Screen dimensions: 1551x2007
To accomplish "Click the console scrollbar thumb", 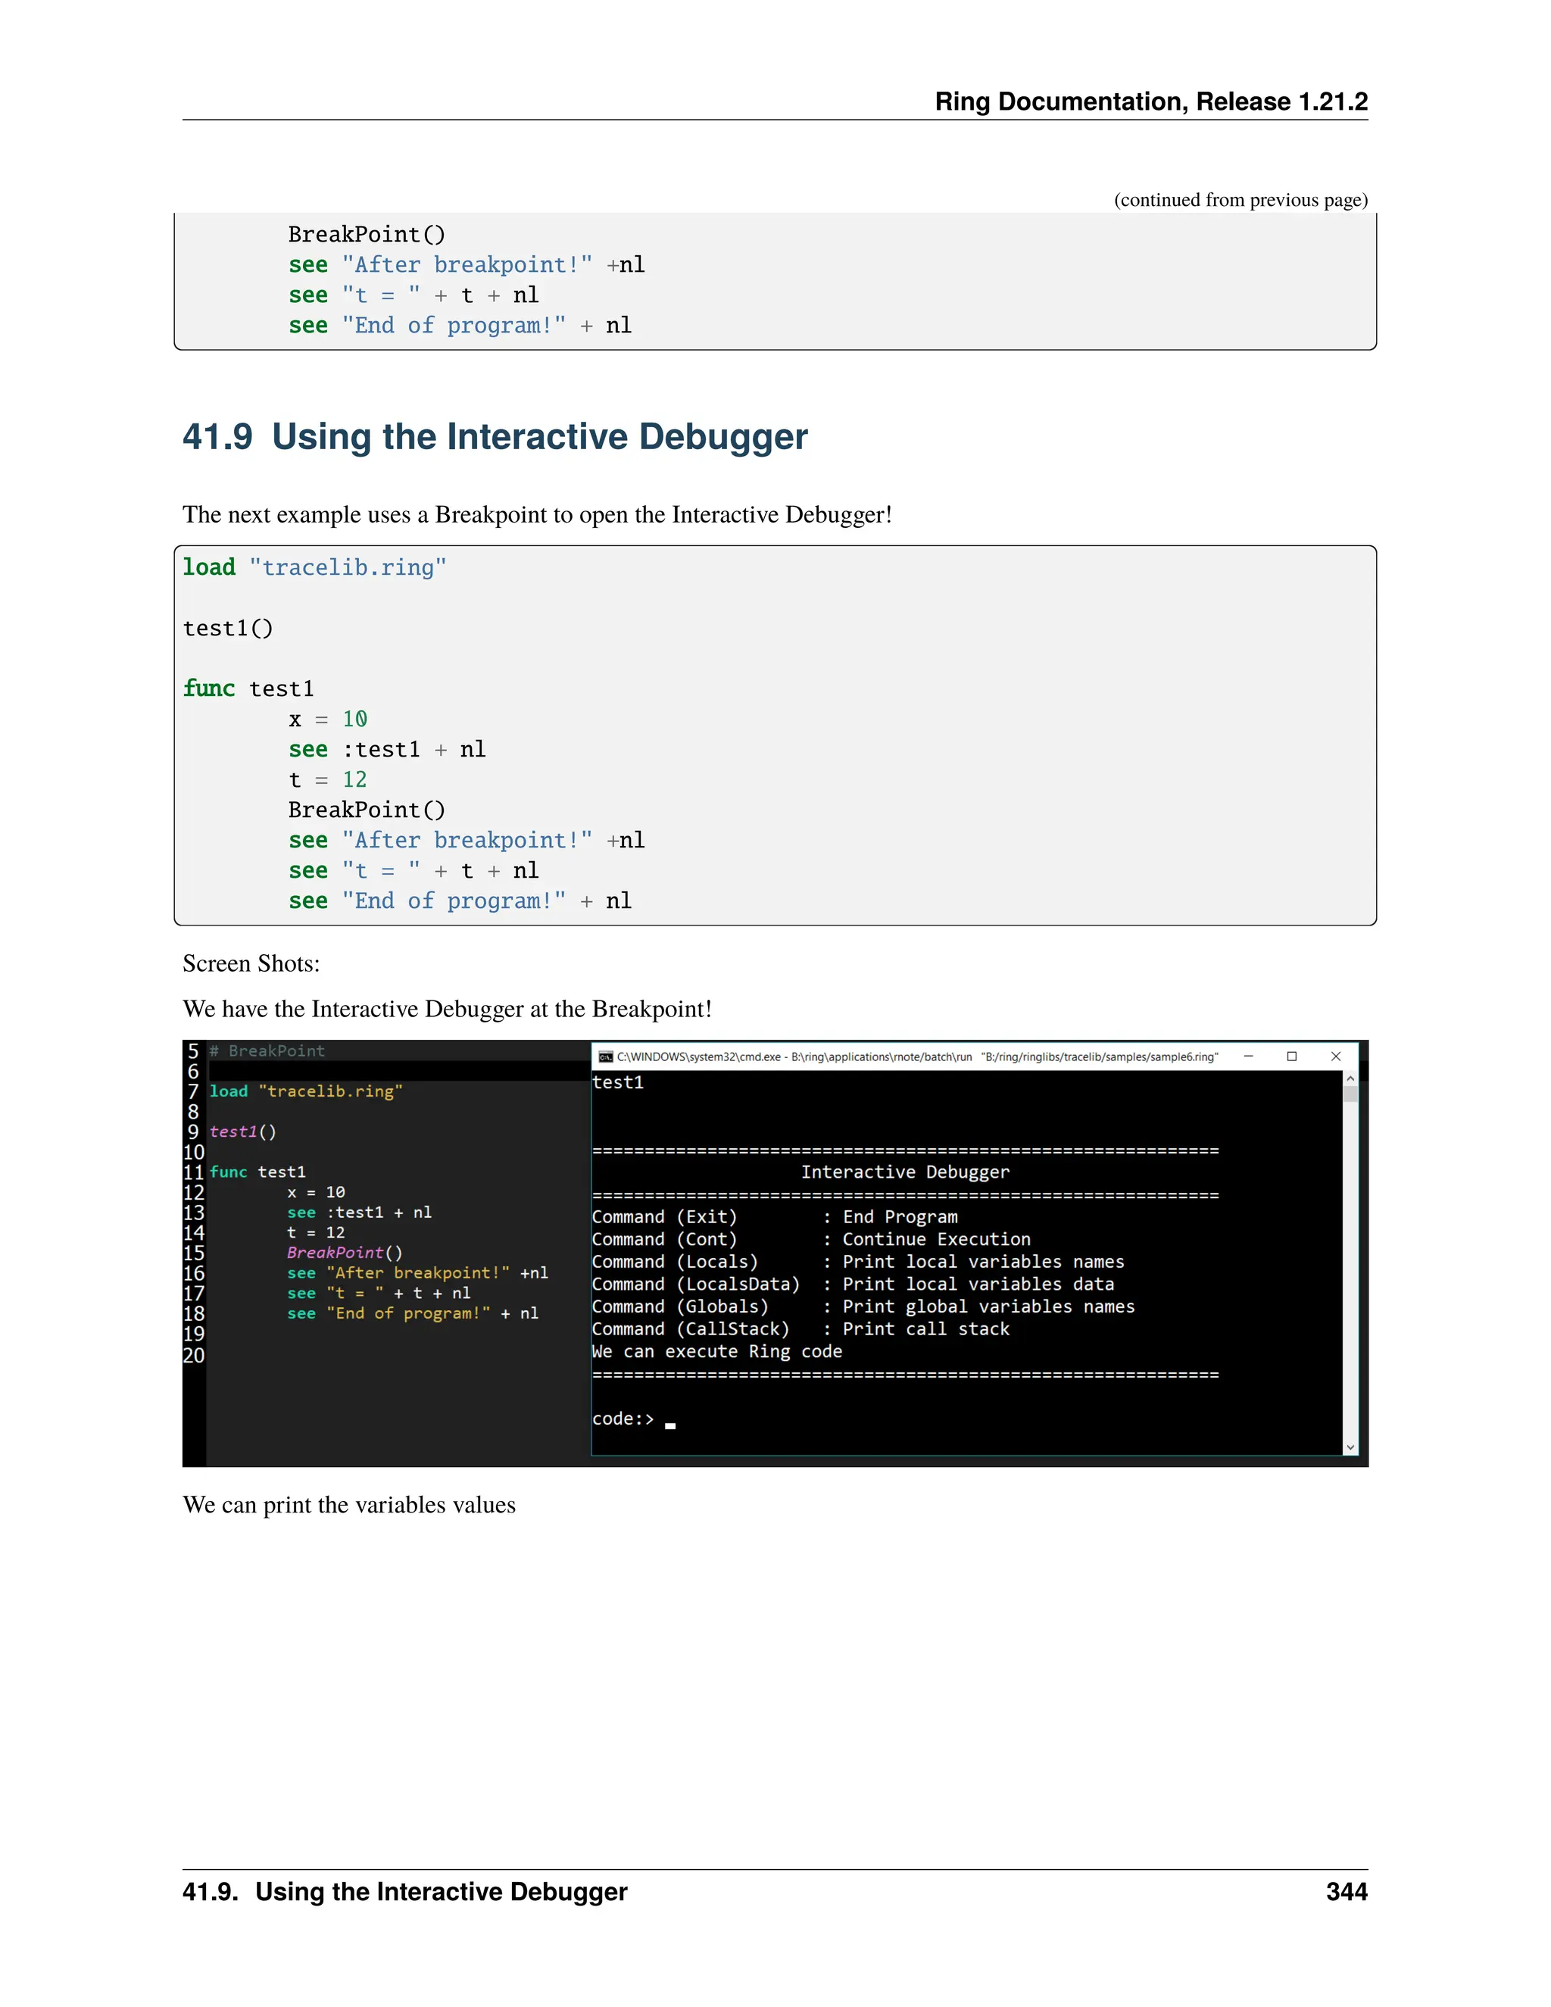I will [x=1350, y=1094].
